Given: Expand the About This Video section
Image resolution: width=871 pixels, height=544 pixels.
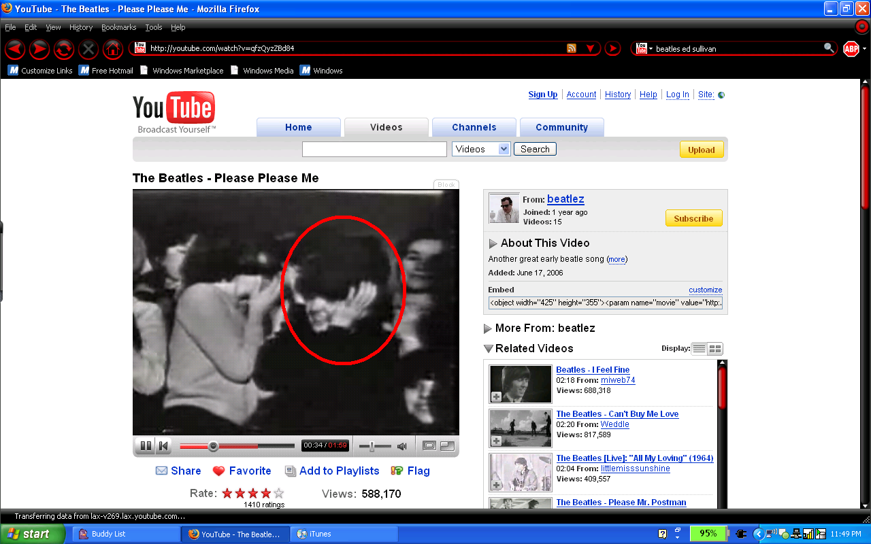Looking at the screenshot, I should [493, 243].
